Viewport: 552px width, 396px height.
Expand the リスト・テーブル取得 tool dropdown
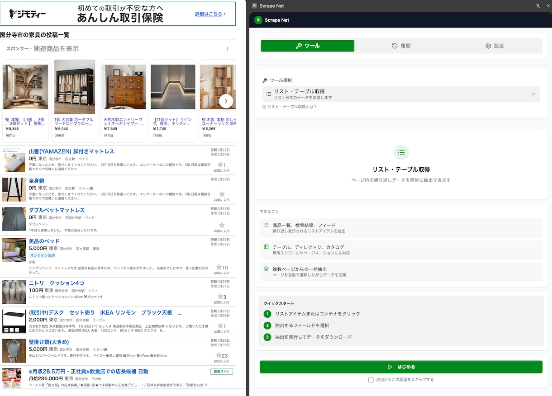coord(401,94)
